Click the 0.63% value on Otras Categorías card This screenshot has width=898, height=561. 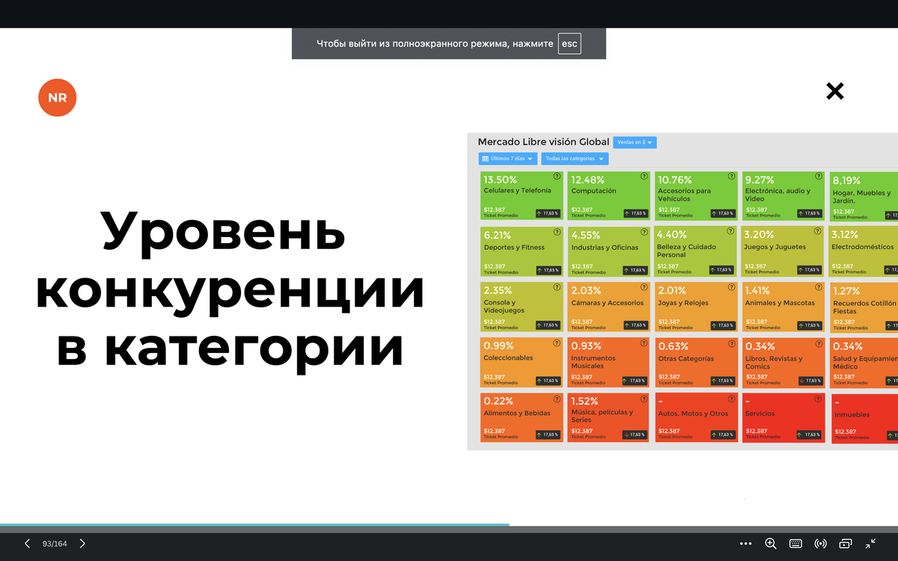click(x=673, y=346)
